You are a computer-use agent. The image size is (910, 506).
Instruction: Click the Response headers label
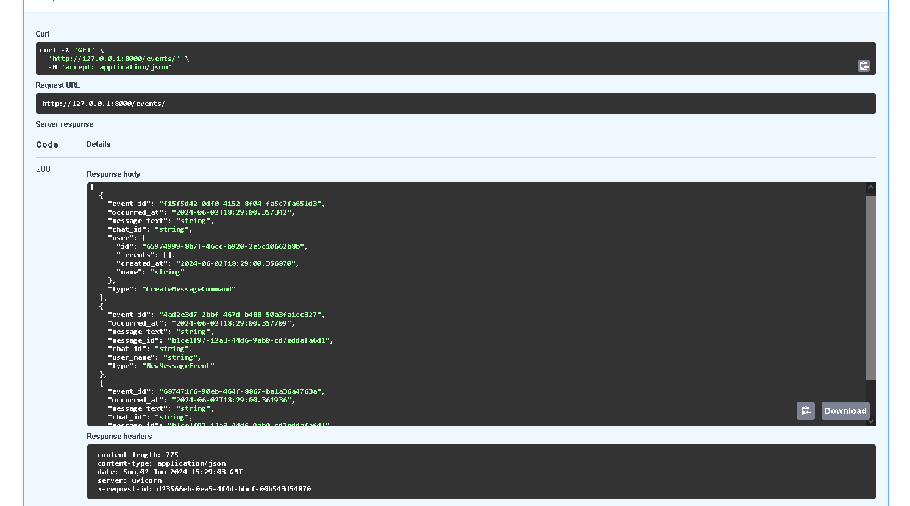[x=119, y=437]
